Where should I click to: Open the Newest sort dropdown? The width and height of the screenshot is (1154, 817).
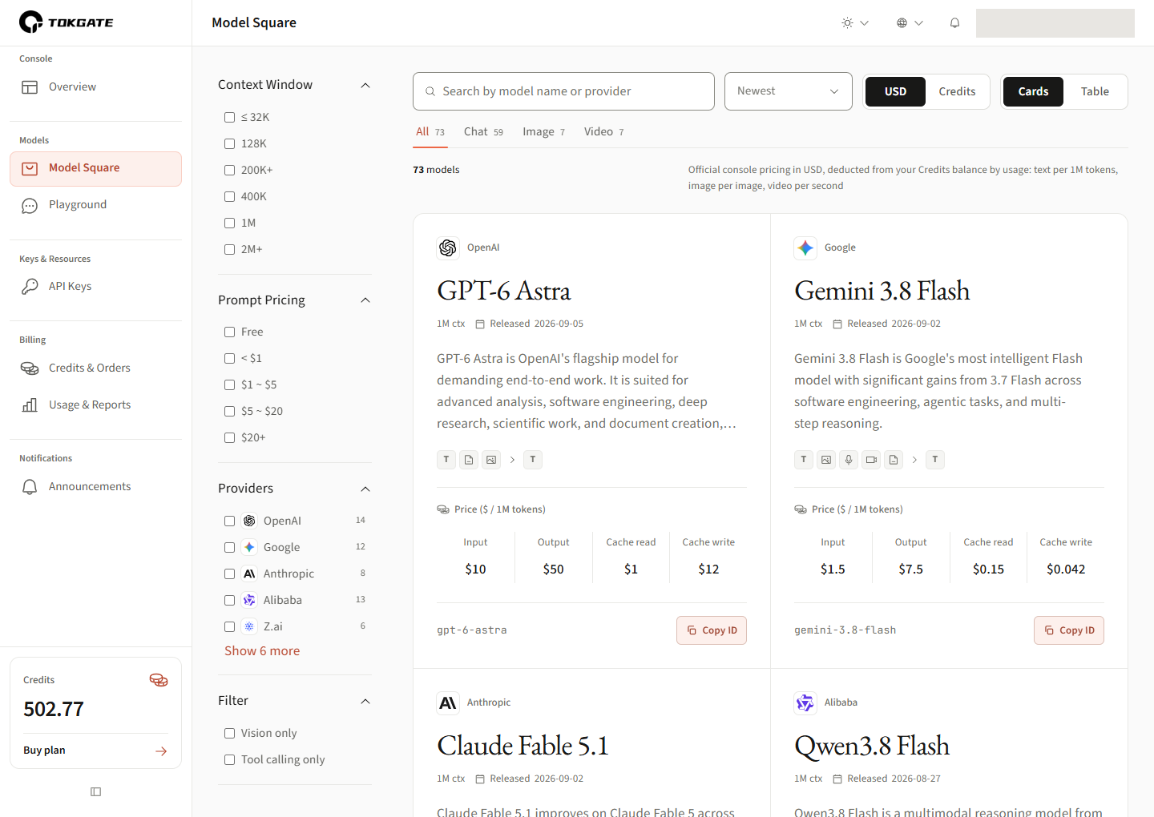(x=789, y=91)
